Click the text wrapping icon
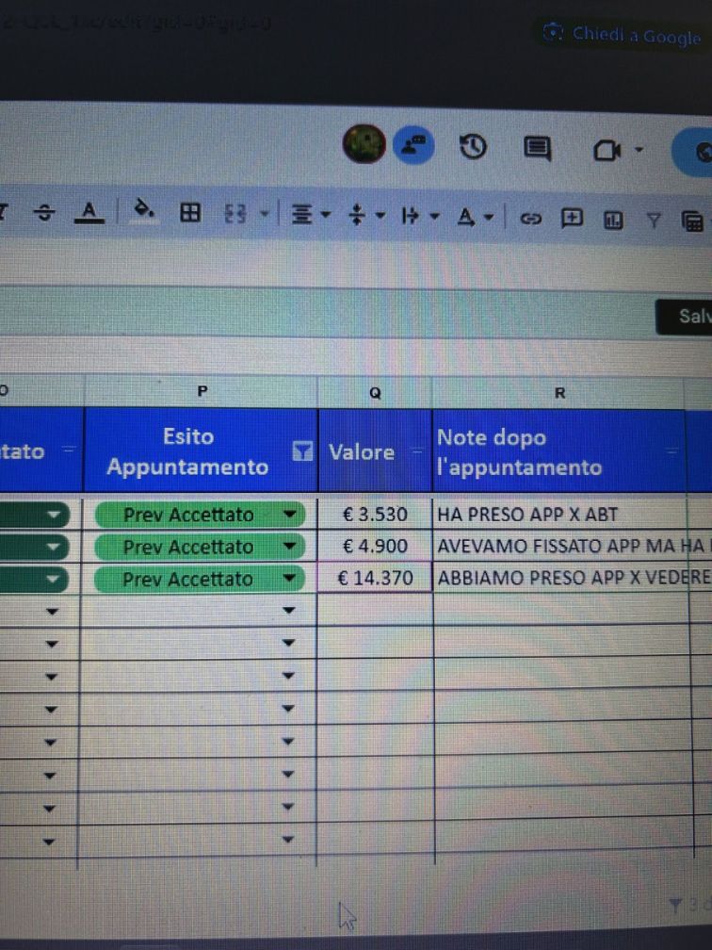 point(410,216)
